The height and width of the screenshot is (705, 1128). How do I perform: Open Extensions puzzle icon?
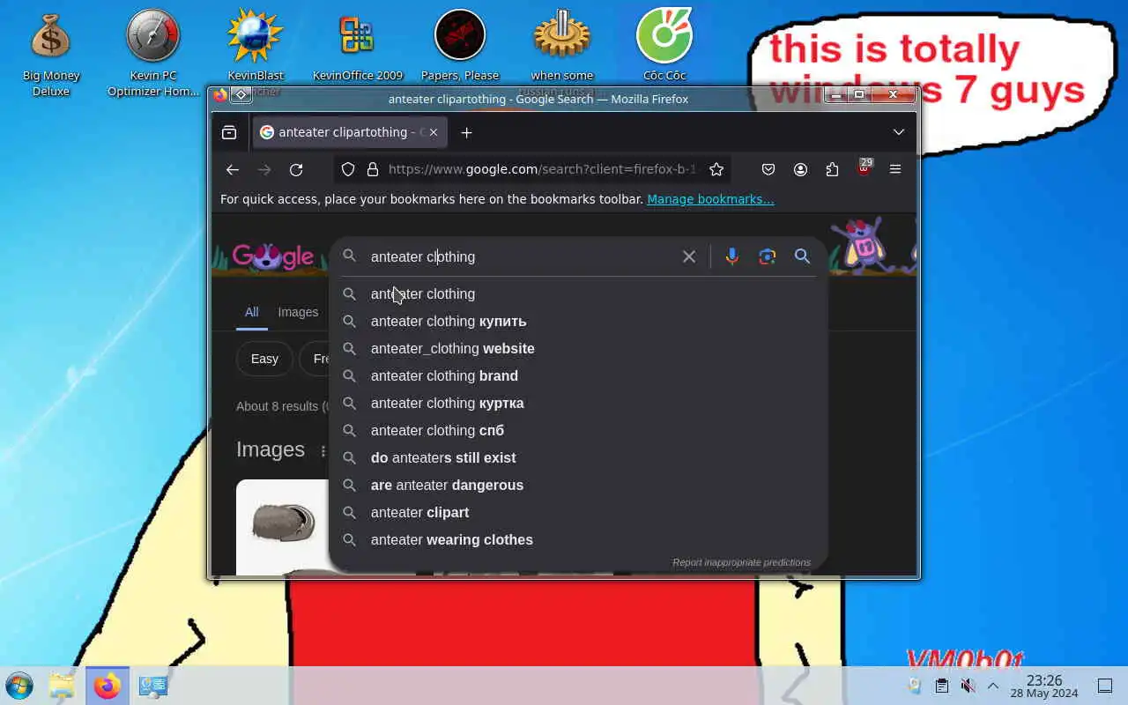click(832, 169)
